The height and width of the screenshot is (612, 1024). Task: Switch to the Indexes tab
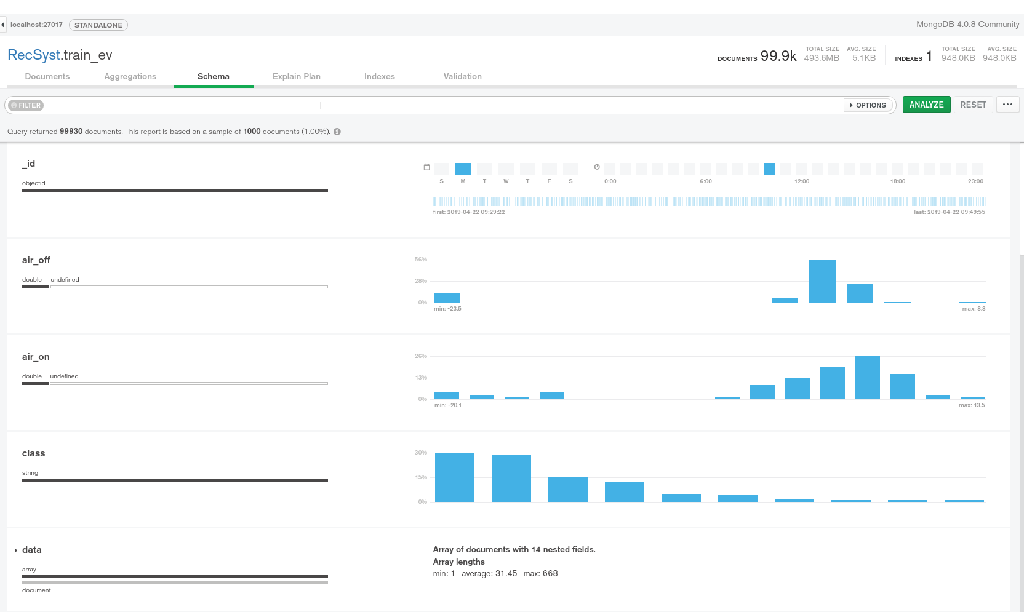pyautogui.click(x=379, y=77)
